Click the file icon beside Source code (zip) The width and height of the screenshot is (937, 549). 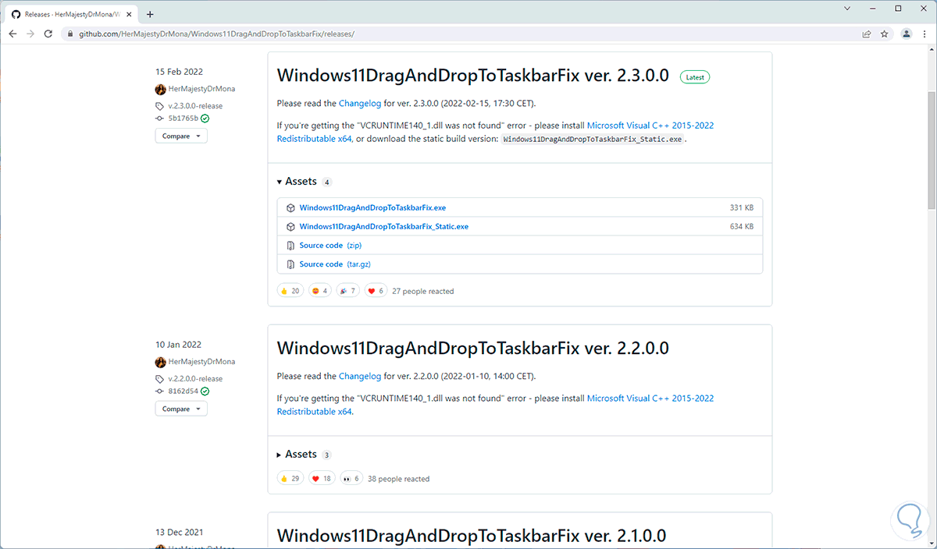tap(290, 246)
